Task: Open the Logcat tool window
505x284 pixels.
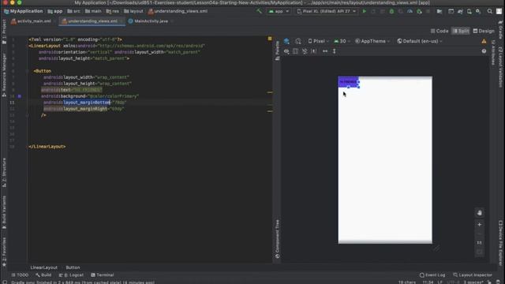Action: [71, 275]
